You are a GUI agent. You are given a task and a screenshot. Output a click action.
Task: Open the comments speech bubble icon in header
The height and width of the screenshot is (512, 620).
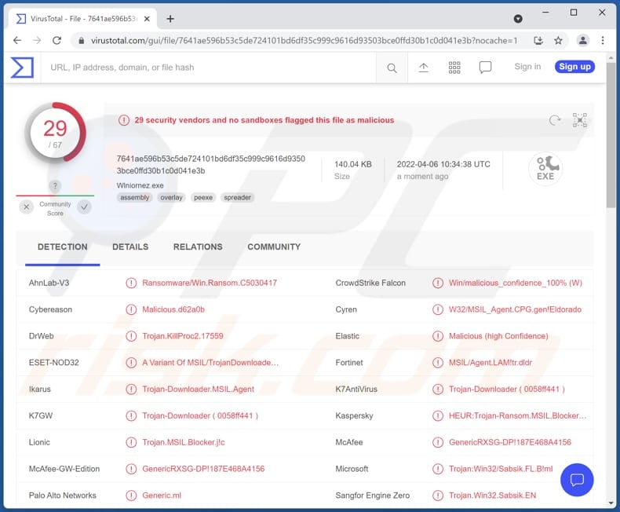(x=485, y=68)
